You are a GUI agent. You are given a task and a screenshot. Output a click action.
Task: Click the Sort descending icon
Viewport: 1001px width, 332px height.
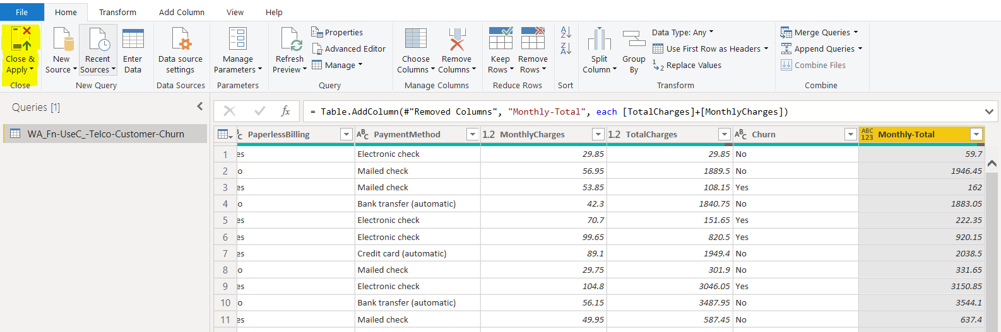coord(566,49)
